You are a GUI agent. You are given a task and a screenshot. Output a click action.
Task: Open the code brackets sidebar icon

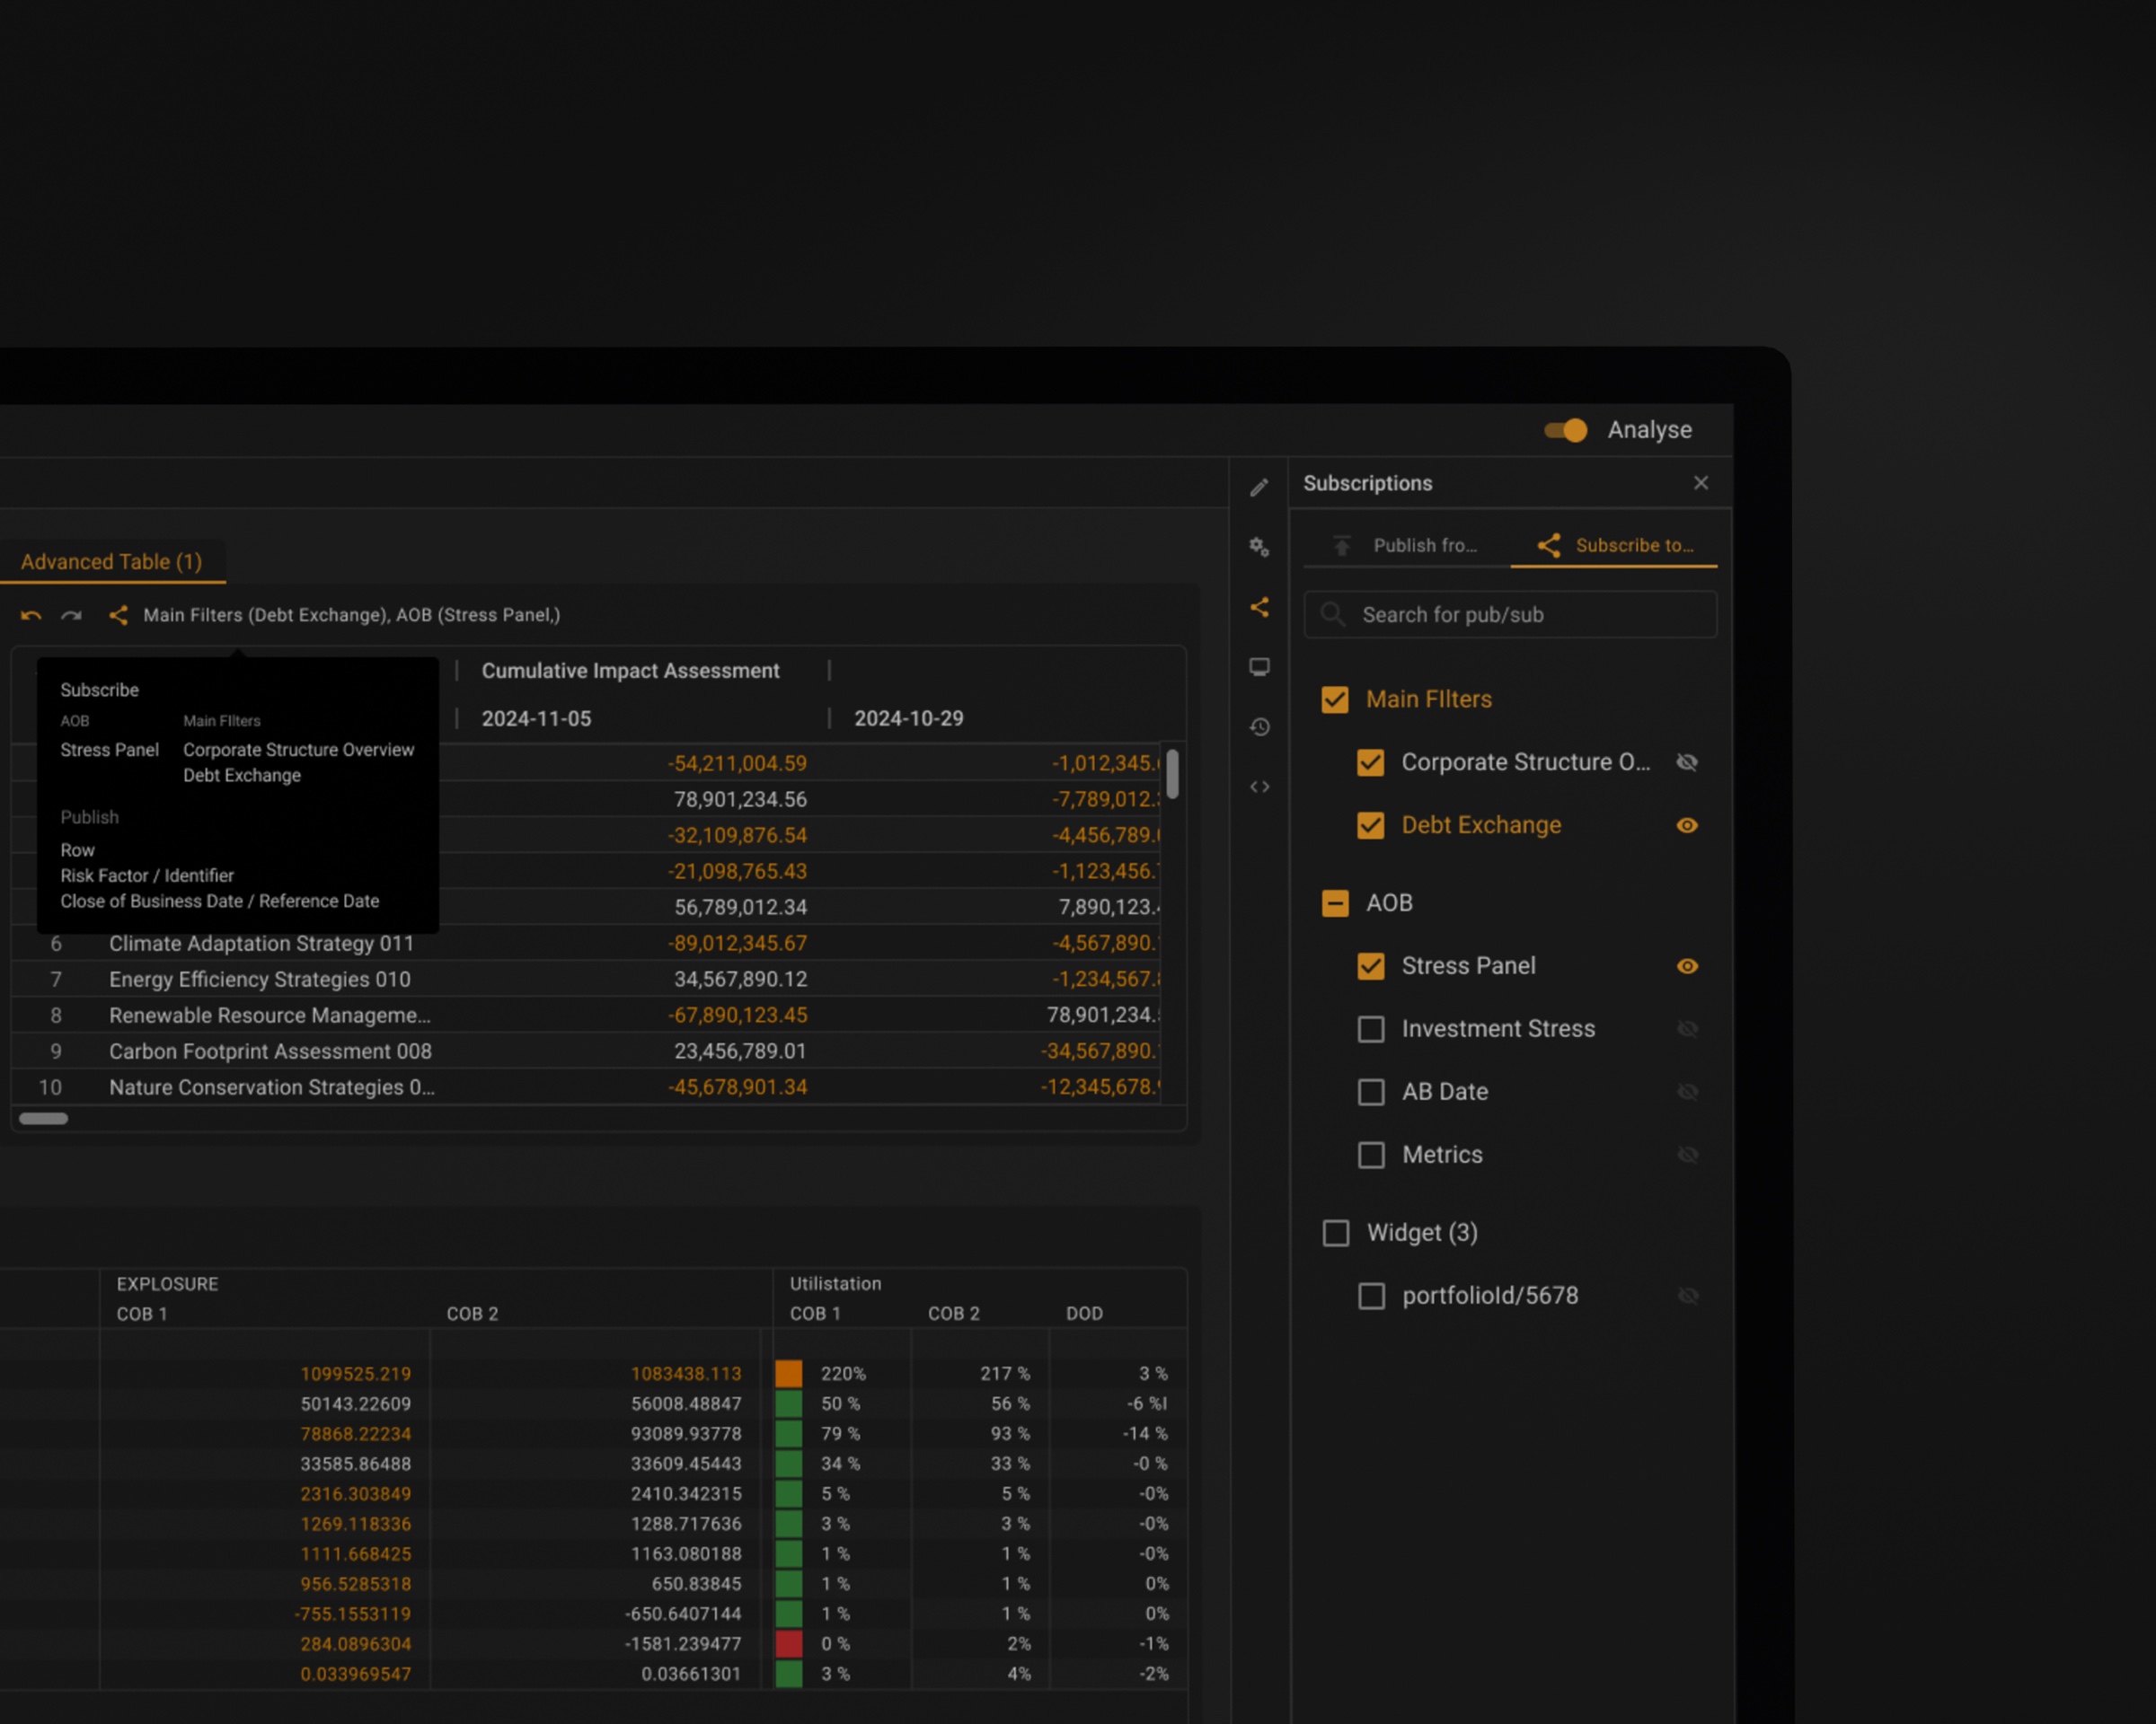pos(1259,787)
